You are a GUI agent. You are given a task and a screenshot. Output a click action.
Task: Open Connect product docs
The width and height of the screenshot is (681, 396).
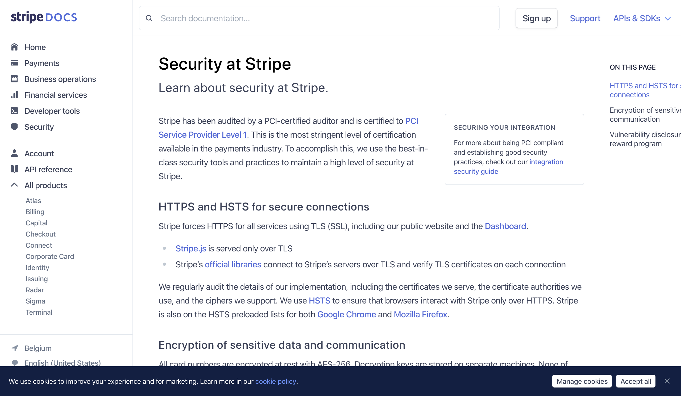(39, 245)
